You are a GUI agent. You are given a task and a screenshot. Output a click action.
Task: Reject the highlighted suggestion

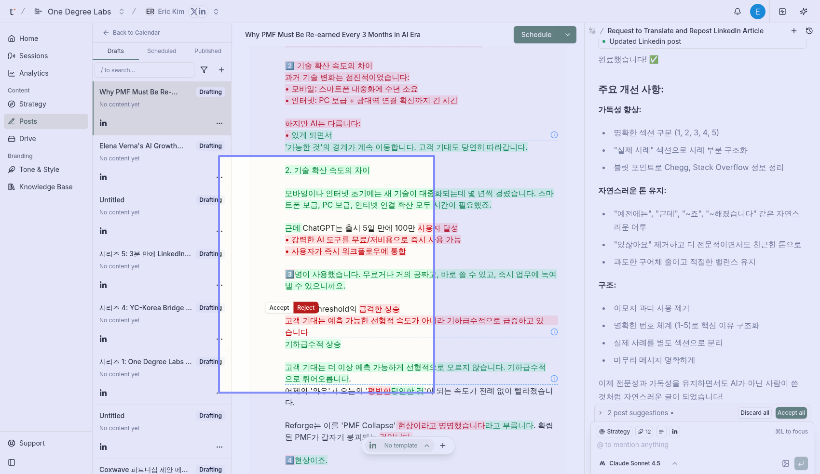[x=306, y=308]
